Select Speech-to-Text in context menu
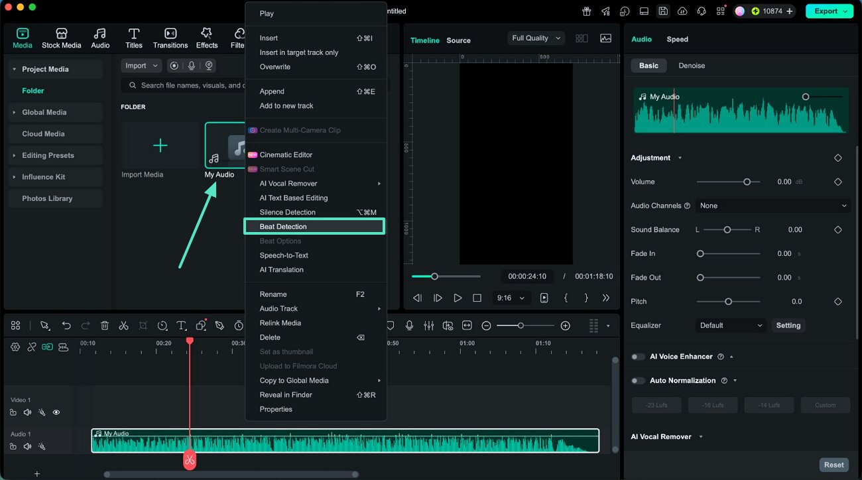 pyautogui.click(x=316, y=255)
